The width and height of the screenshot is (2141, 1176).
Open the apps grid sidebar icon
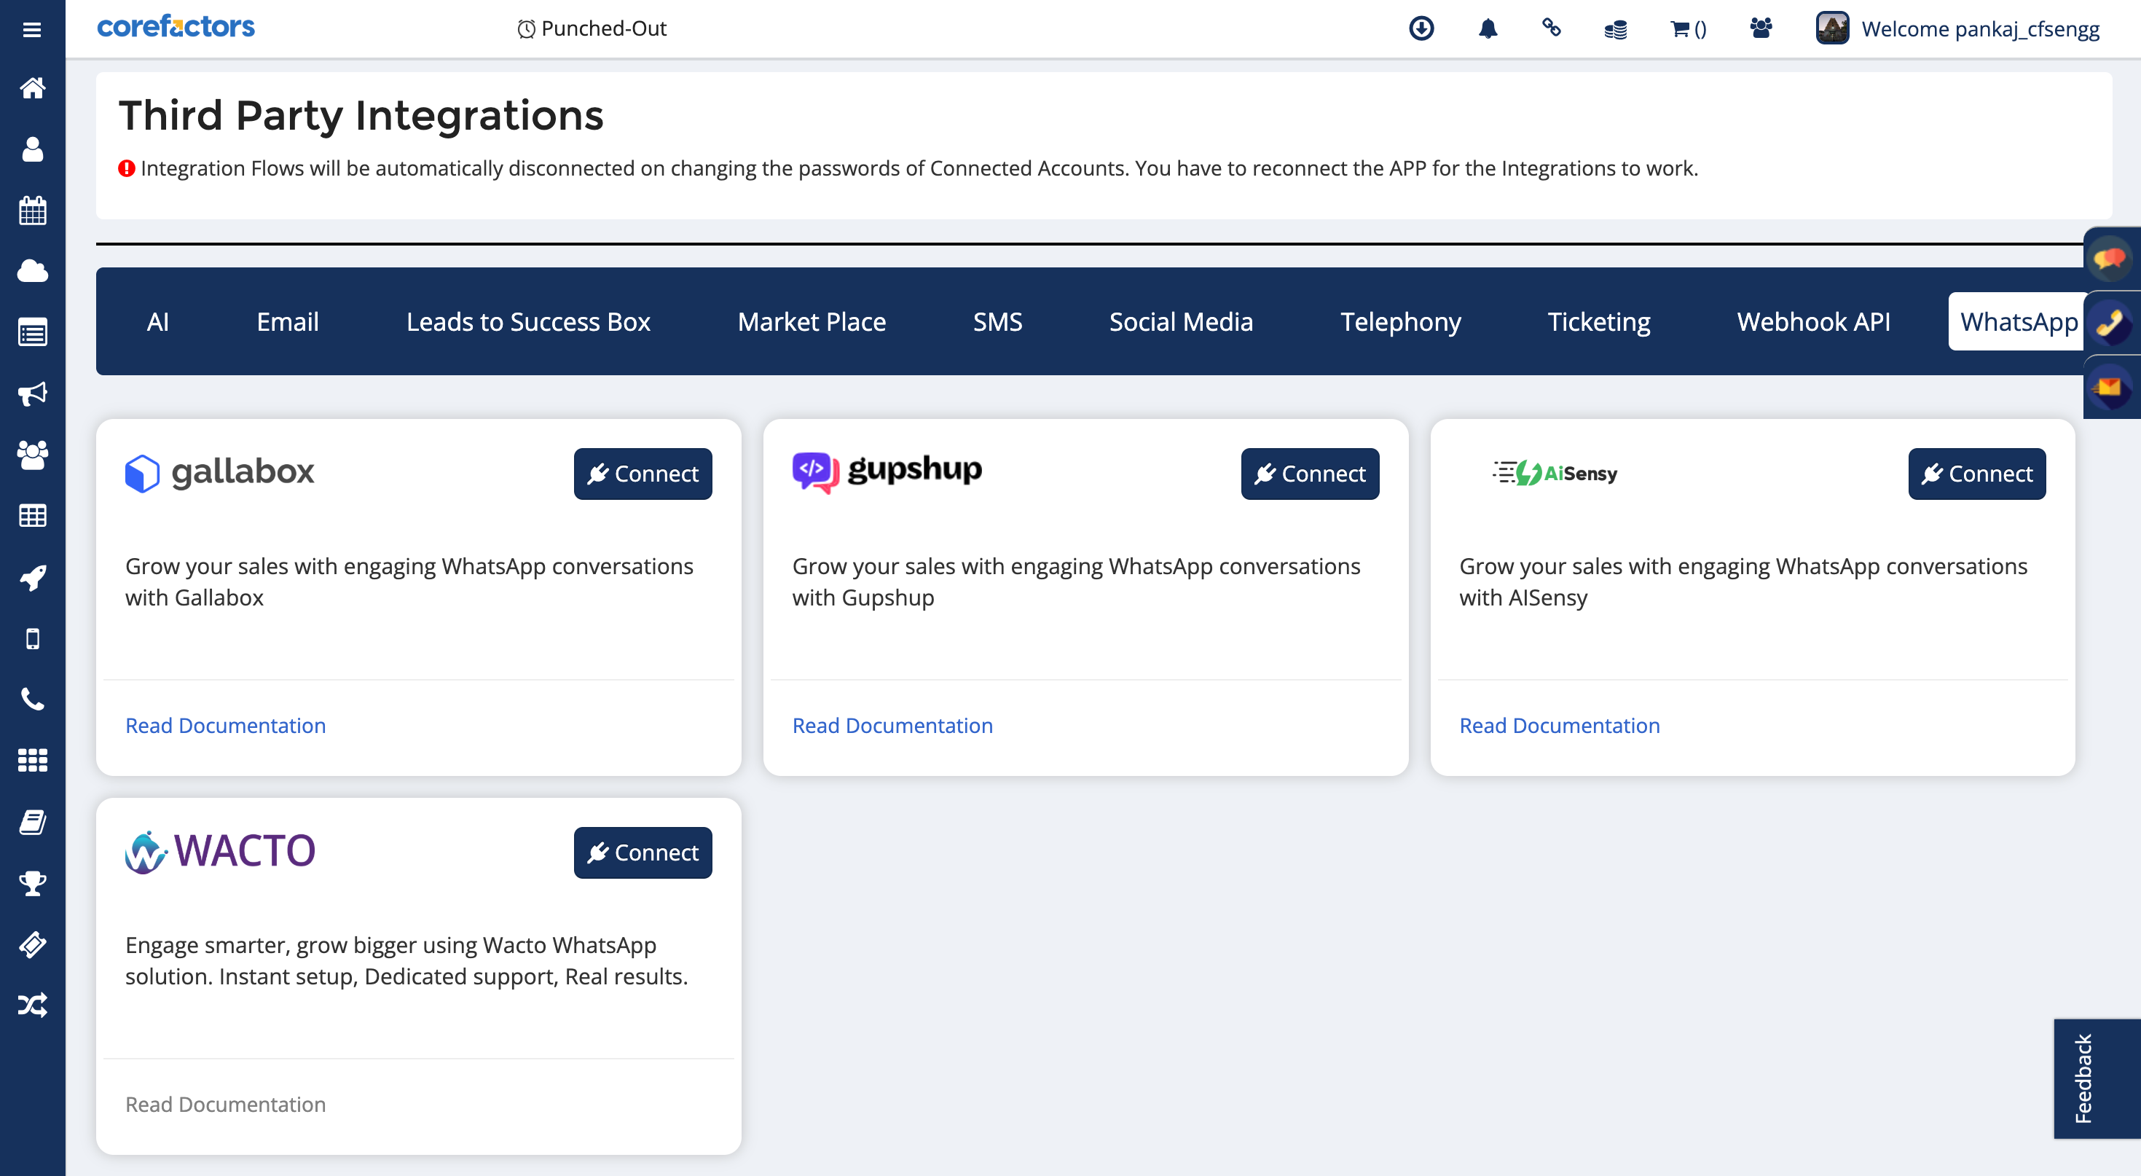[x=32, y=761]
